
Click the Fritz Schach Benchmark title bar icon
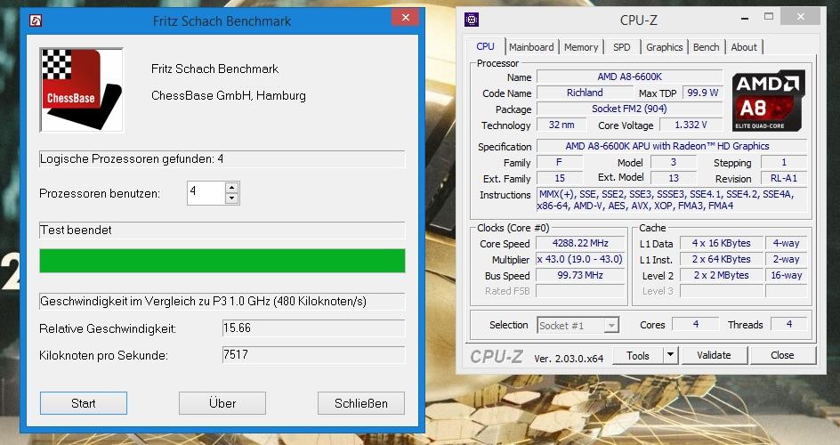coord(36,20)
